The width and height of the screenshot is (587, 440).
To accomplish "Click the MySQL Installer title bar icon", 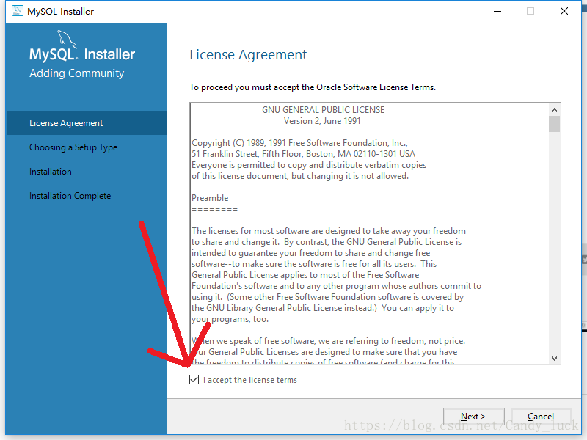I will click(18, 11).
